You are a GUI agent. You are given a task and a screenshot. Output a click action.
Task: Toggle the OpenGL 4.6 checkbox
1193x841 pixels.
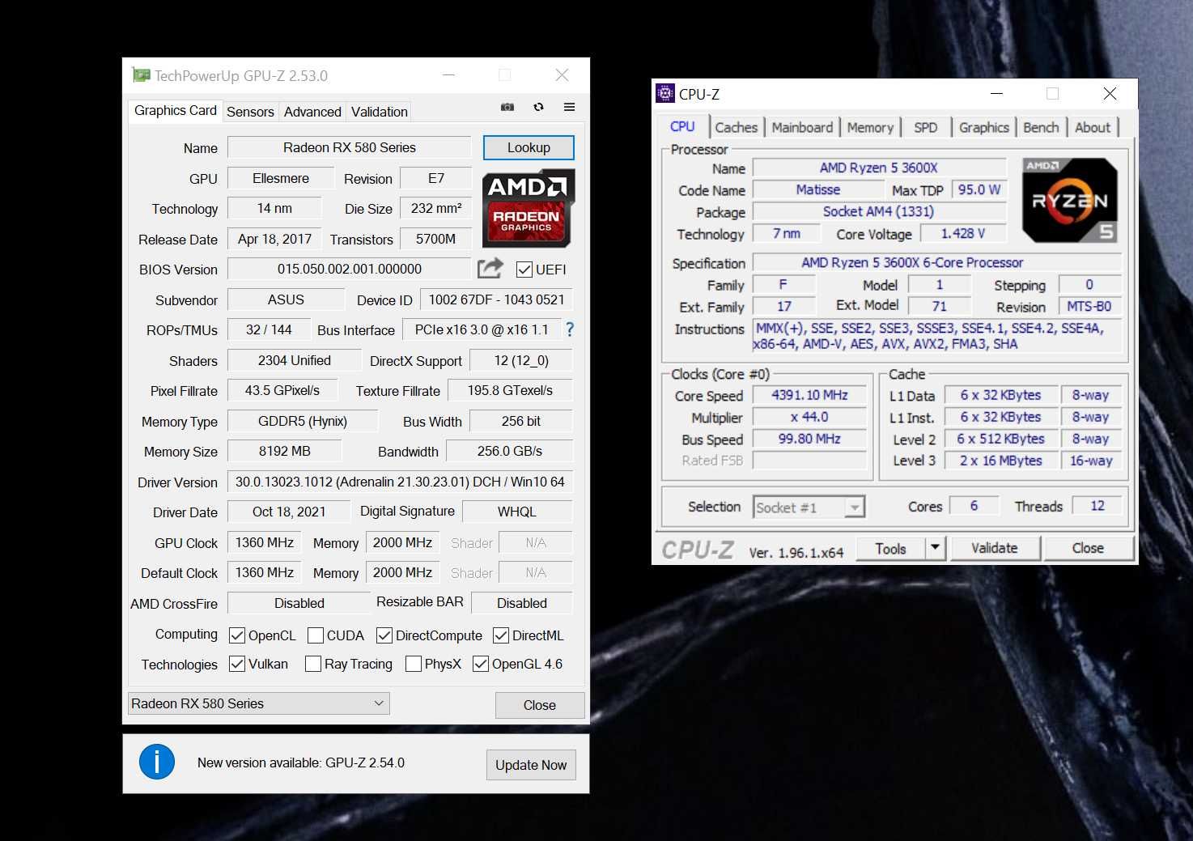pos(481,664)
